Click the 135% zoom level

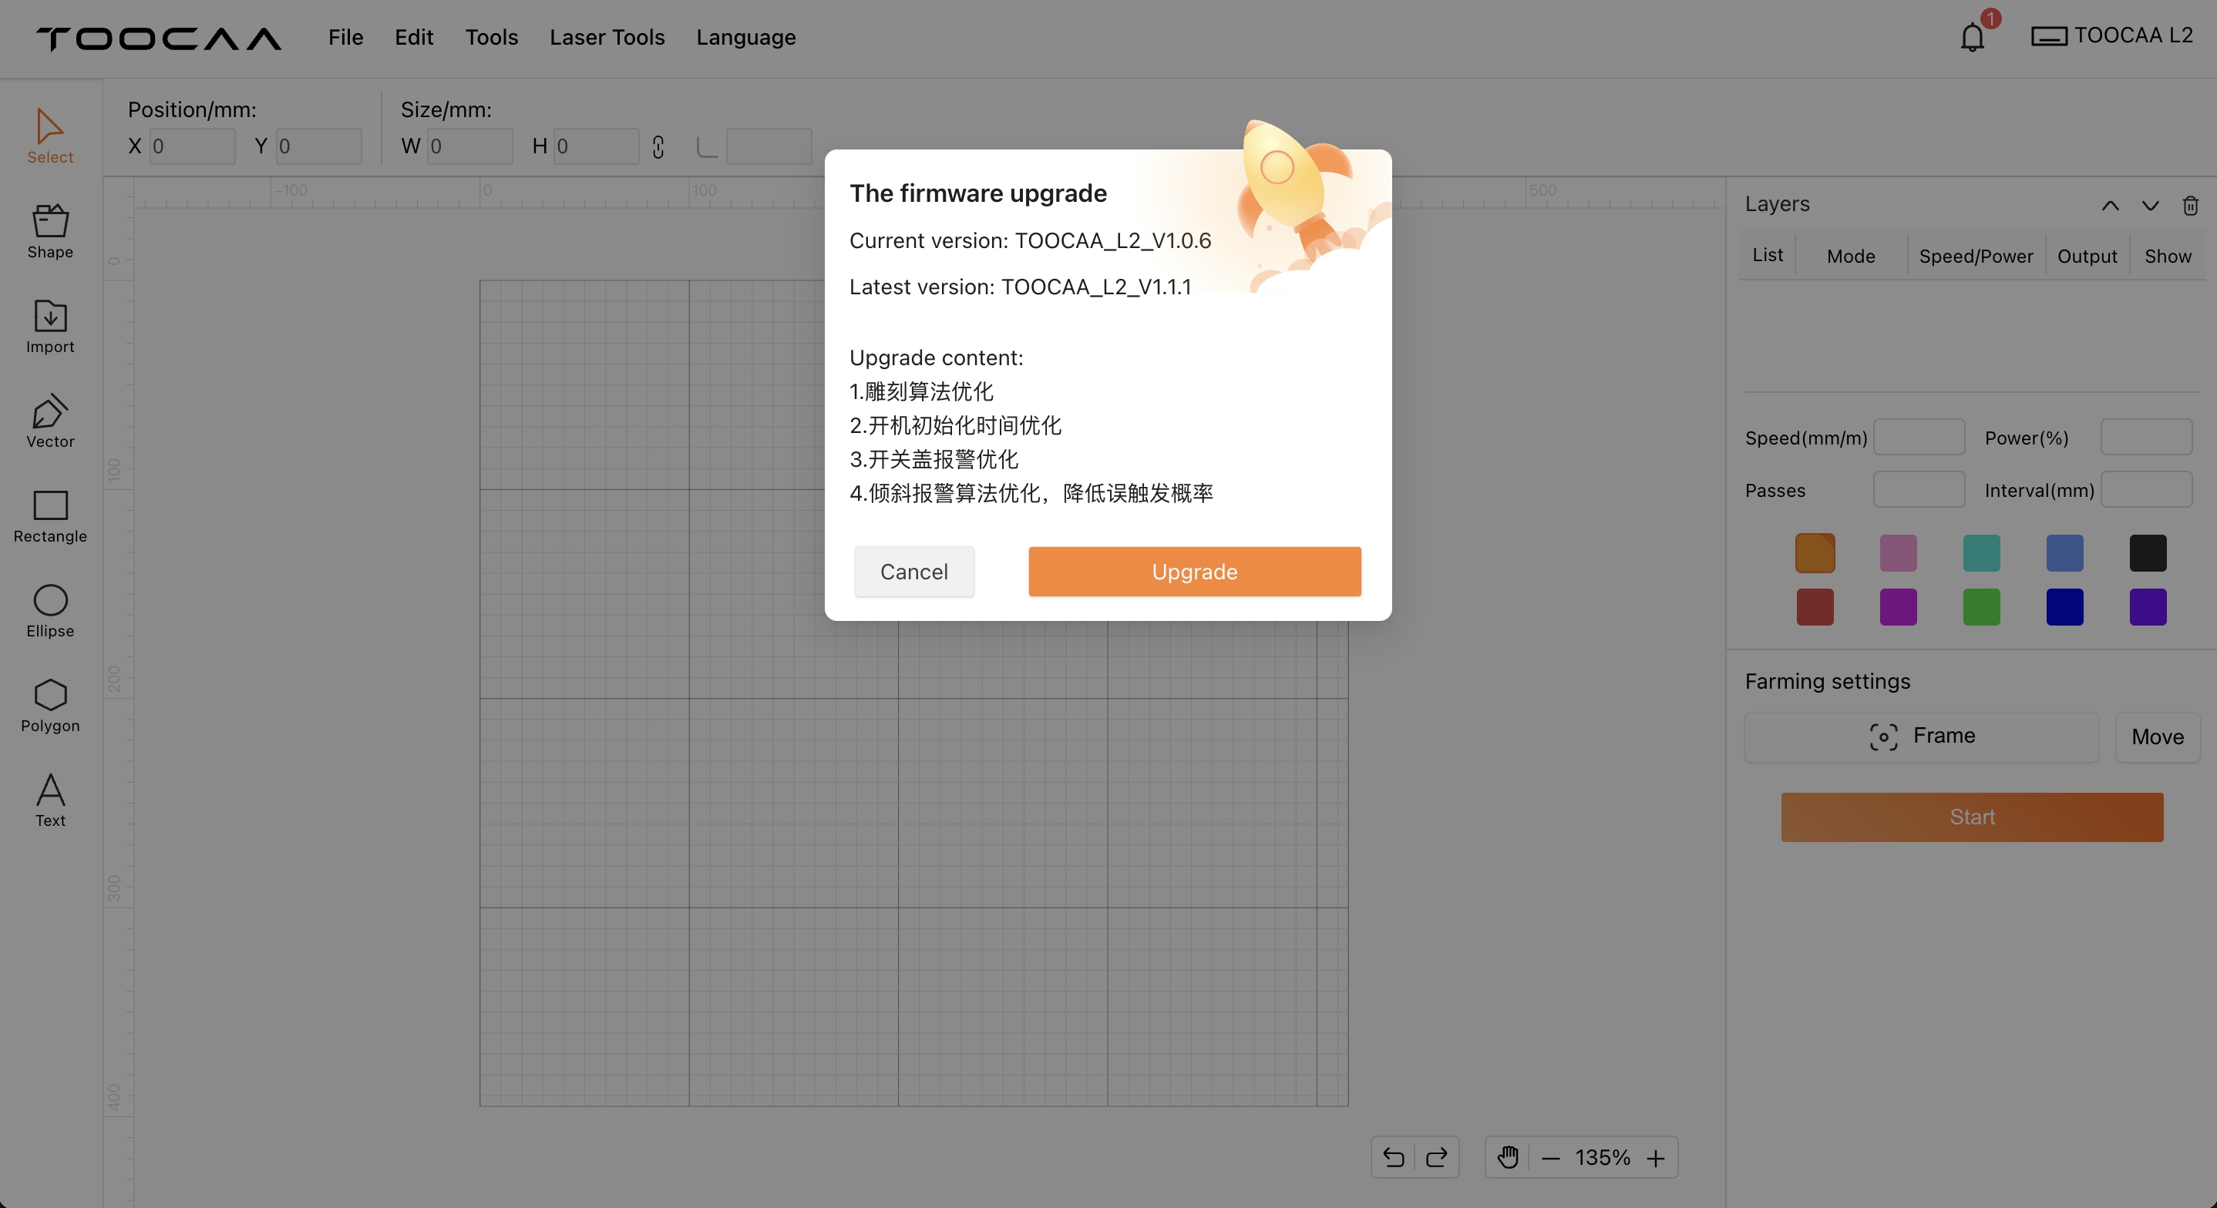[x=1603, y=1157]
